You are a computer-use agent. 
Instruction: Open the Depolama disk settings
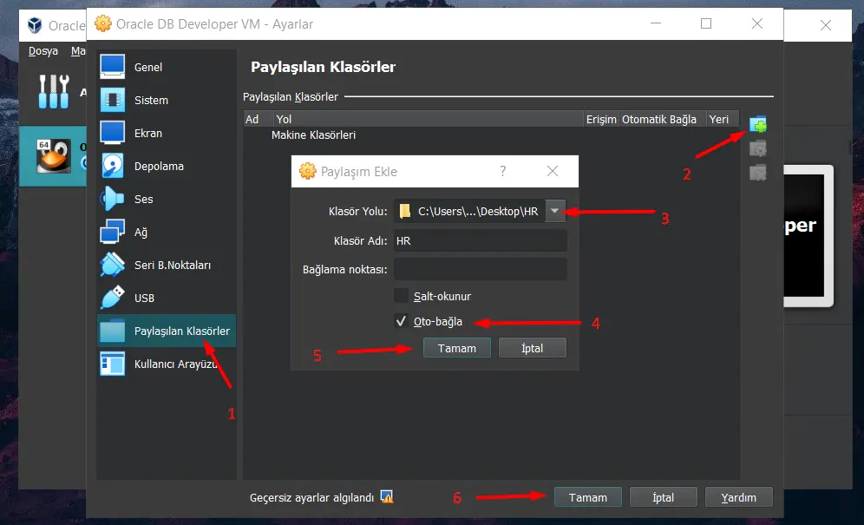pyautogui.click(x=158, y=166)
